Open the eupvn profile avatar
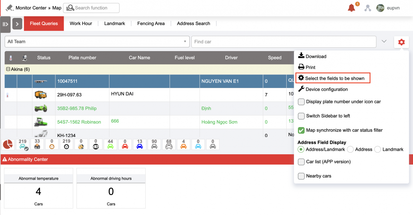This screenshot has height=215, width=413. coord(380,8)
